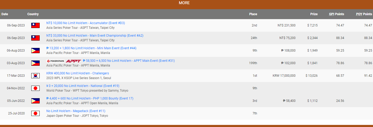Image resolution: width=373 pixels, height=127 pixels.
Task: Open the KRW 400,000 Challengers event link
Action: 77,73
